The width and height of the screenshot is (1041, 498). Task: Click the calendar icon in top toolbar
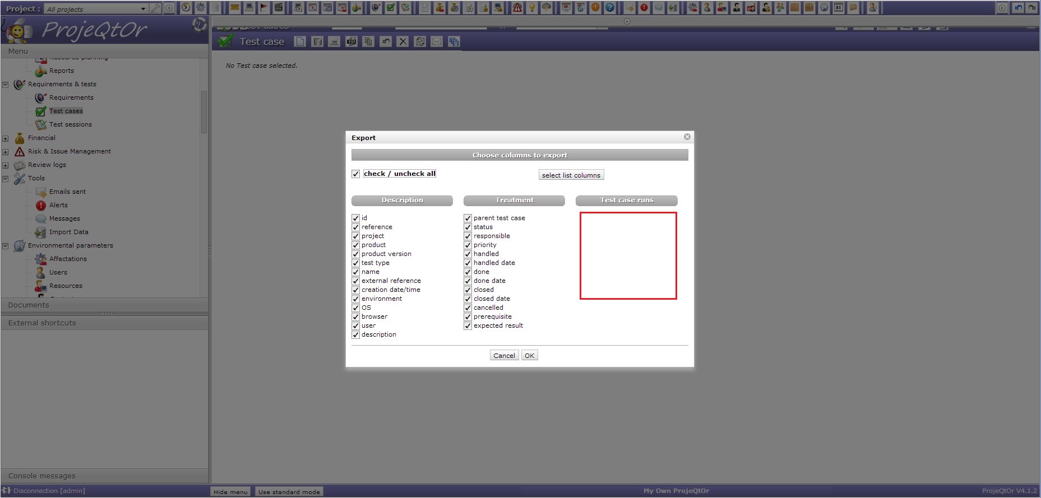click(839, 8)
